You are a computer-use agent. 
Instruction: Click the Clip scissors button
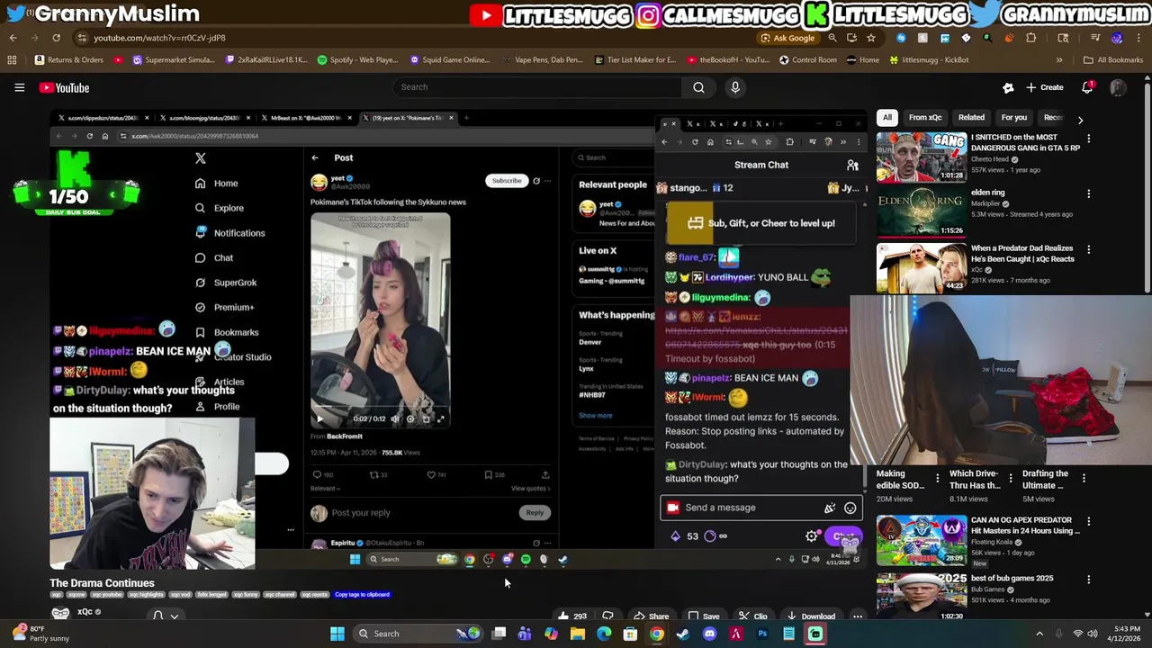753,616
